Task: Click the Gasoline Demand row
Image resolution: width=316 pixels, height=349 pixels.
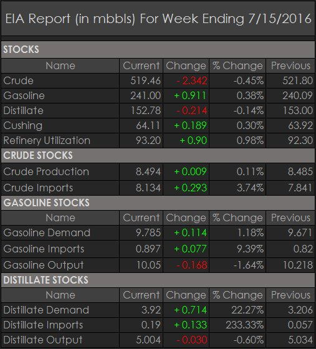Action: (x=158, y=233)
